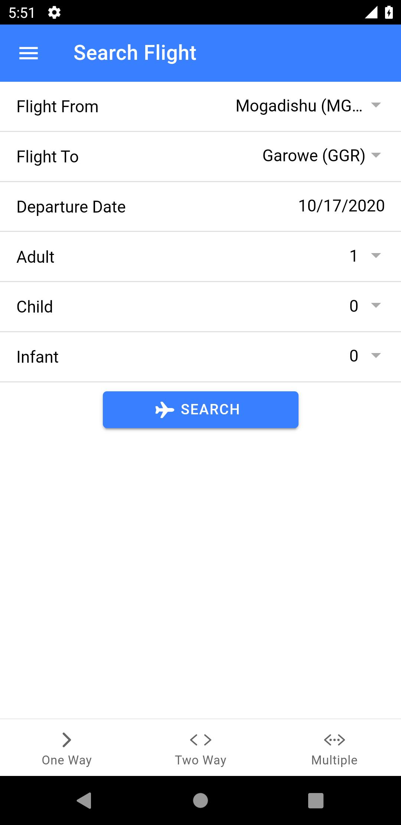Tap the One Way arrow icon
The width and height of the screenshot is (401, 825).
[67, 740]
